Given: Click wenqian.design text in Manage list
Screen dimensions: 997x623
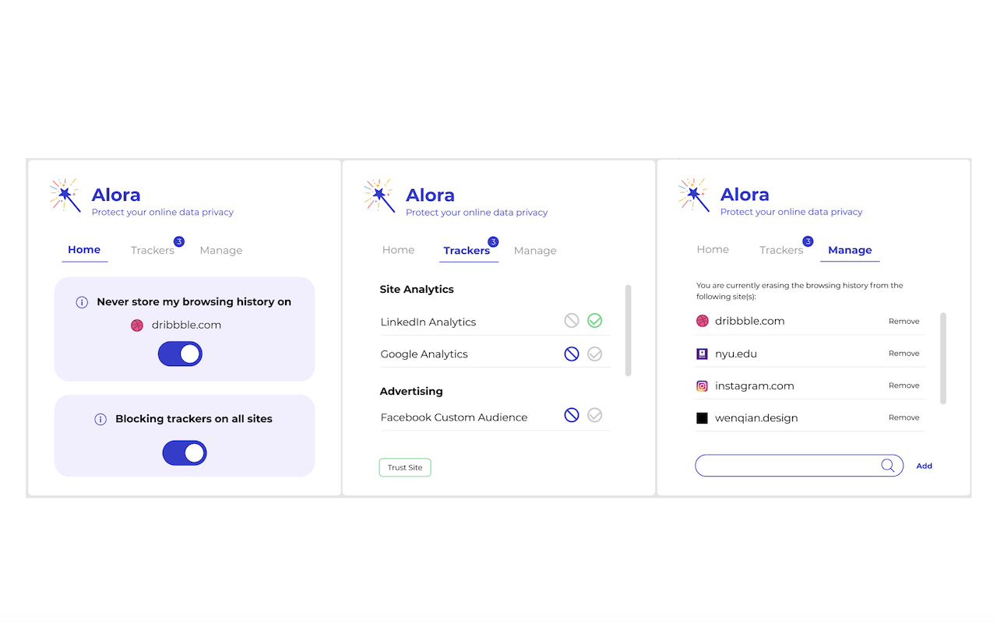Looking at the screenshot, I should [x=756, y=418].
